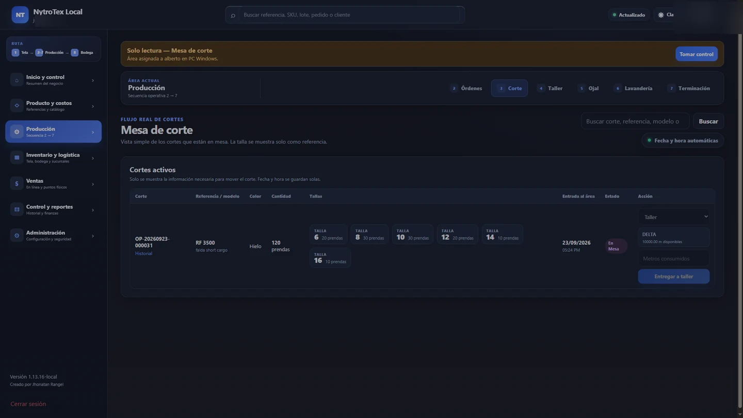
Task: Click the diamond icon beside Producto y costos
Action: click(x=17, y=106)
